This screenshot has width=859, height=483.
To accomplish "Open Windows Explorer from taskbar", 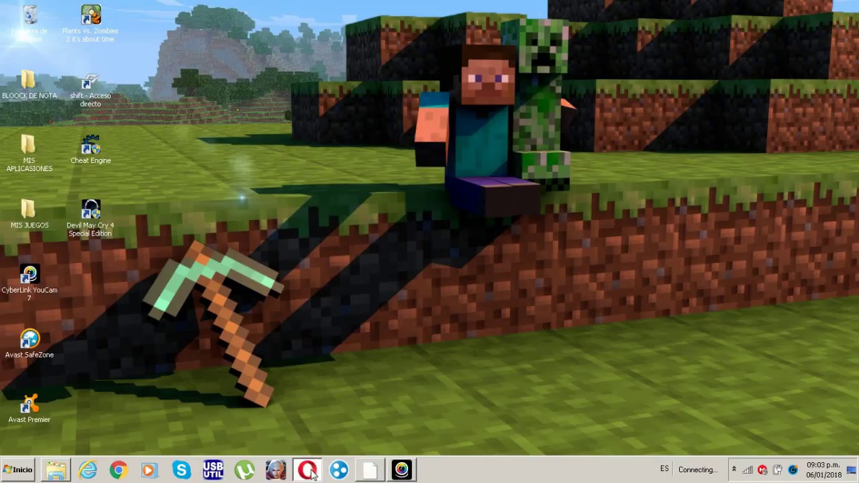I will [x=56, y=470].
